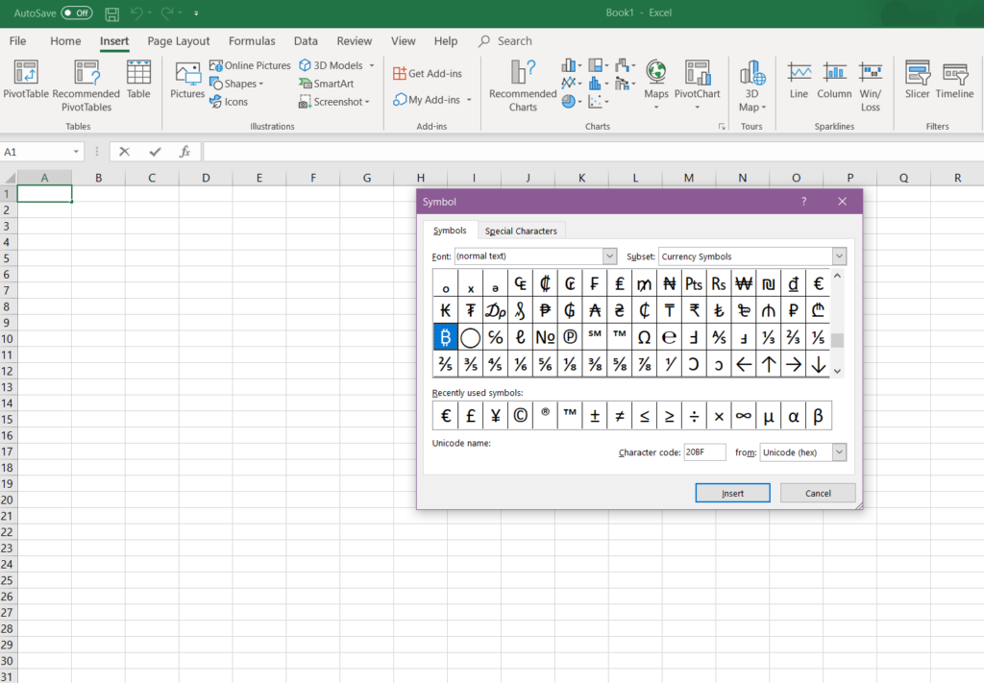Open the Recommended Charts gallery
The width and height of the screenshot is (984, 683).
click(523, 74)
